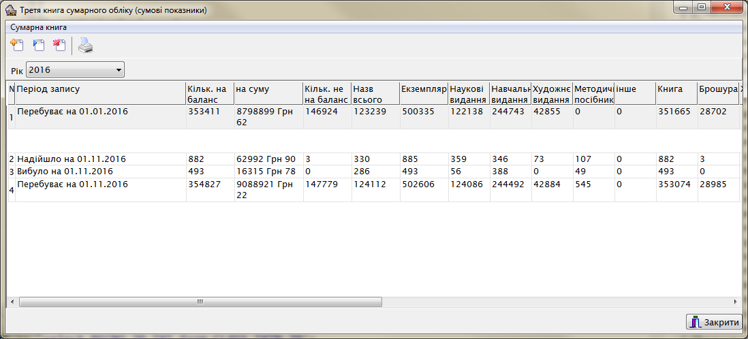Click the edit record icon with blue arrow
This screenshot has width=748, height=339.
tap(39, 46)
